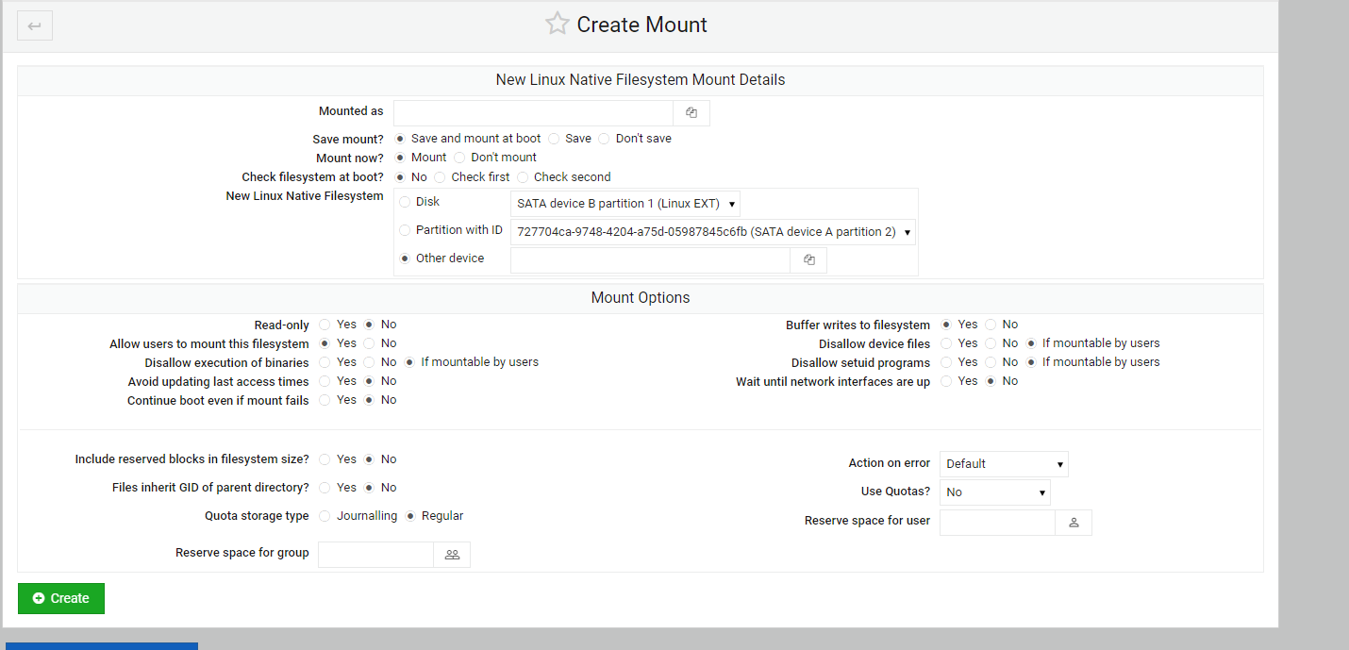This screenshot has height=650, width=1349.
Task: Choose 'Mount' for Mount now
Action: click(x=400, y=158)
